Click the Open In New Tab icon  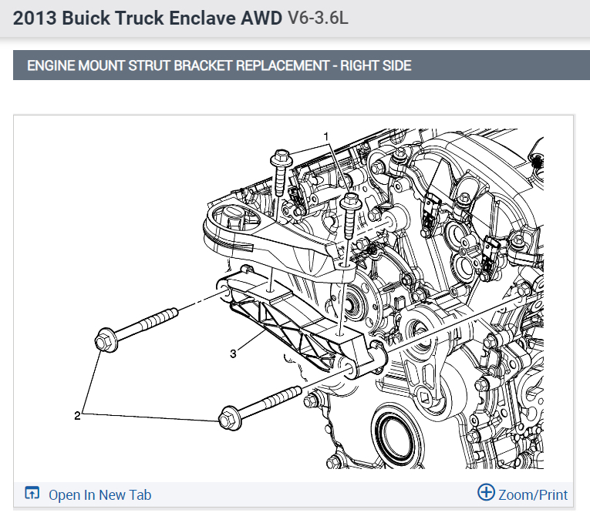[x=32, y=493]
